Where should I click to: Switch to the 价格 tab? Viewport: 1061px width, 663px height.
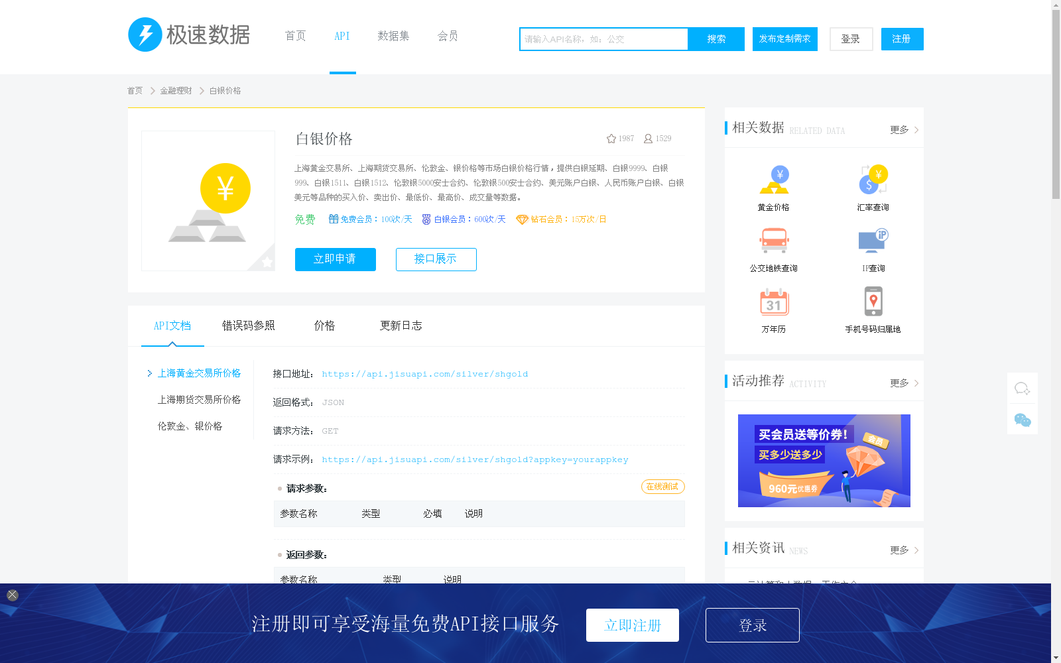pyautogui.click(x=324, y=326)
